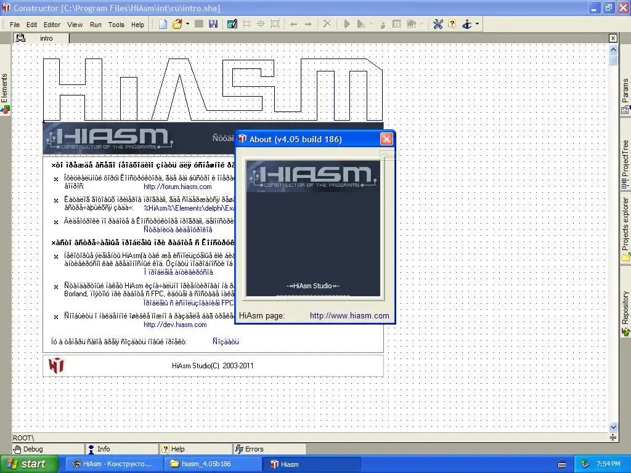Click the scheme icon left of intro tab
Image resolution: width=631 pixels, height=473 pixels.
click(x=20, y=38)
